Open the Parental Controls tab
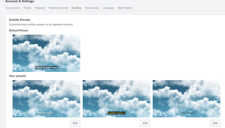Viewport: 225px width, 128px height. pos(58,8)
